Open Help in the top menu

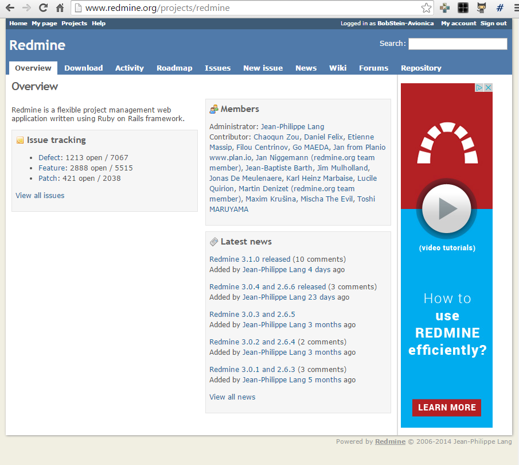coord(99,23)
